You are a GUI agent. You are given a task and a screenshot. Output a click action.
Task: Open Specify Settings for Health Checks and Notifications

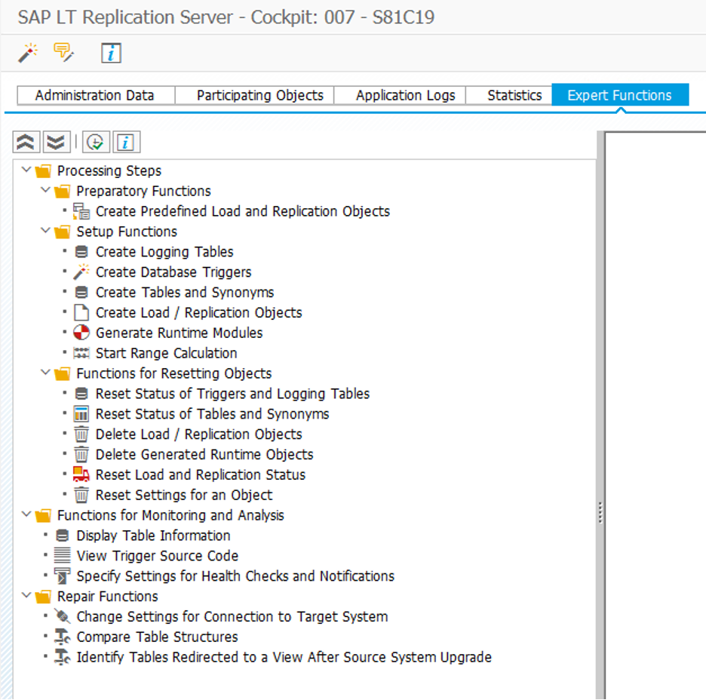tap(235, 576)
